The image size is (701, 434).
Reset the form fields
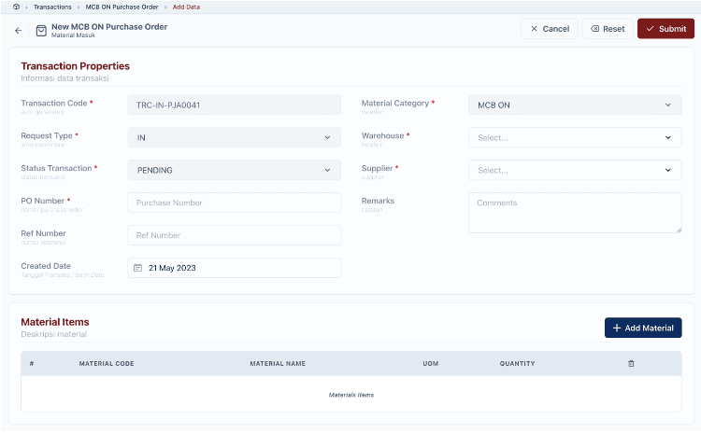[x=608, y=29]
